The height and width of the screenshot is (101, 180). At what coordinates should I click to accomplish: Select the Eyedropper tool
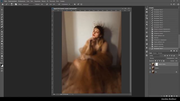(2, 24)
